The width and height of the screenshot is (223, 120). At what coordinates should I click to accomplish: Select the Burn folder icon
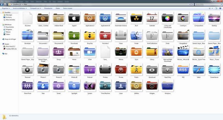[136, 18]
